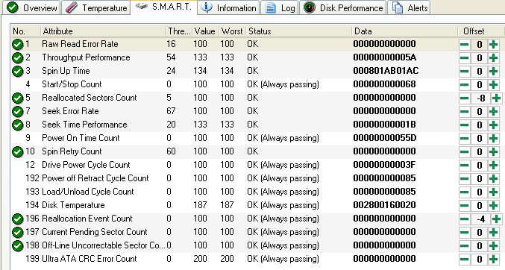This screenshot has height=270, width=505.
Task: Click the -8 offset value for Reallocated Sectors
Action: click(480, 98)
